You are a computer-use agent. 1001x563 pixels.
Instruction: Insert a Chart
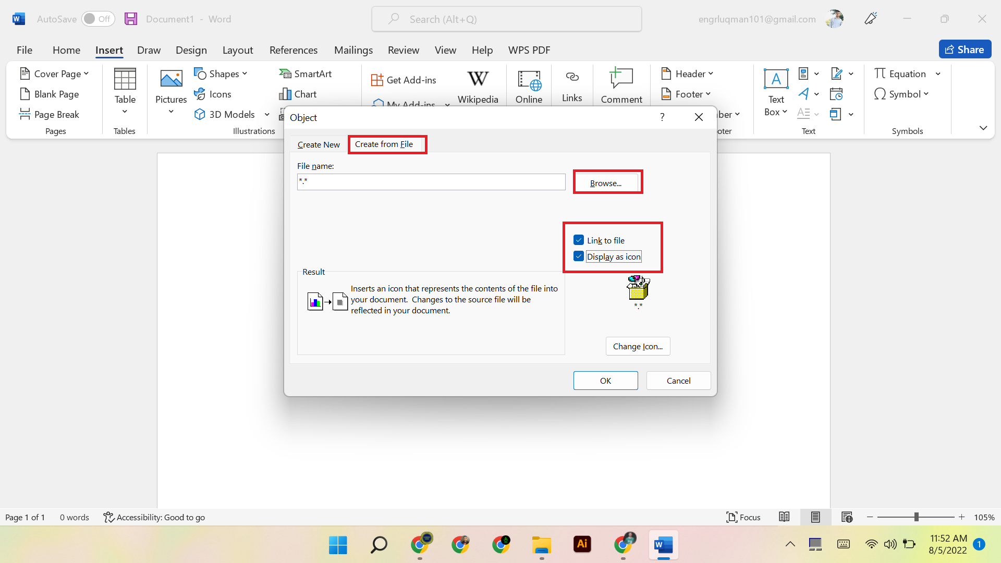(x=298, y=94)
